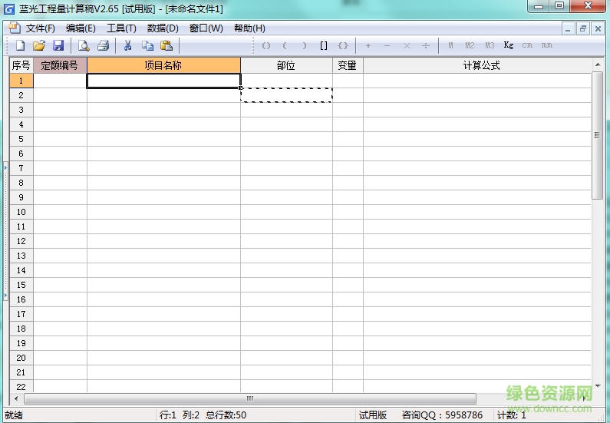Click the Print icon
The width and height of the screenshot is (610, 423).
coord(102,46)
